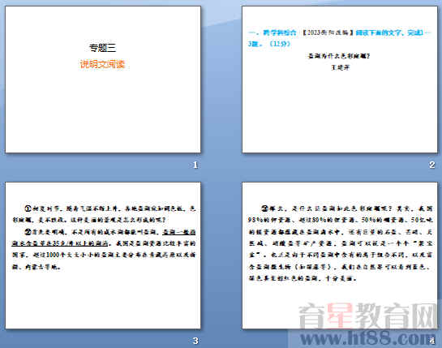
Task: Click the 1000 figure line in paragraph ②
Action: pos(104,255)
